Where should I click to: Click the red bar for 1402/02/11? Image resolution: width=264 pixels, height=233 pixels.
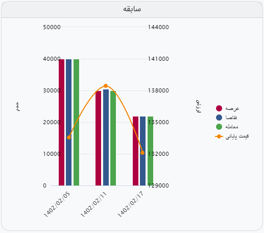pyautogui.click(x=98, y=138)
